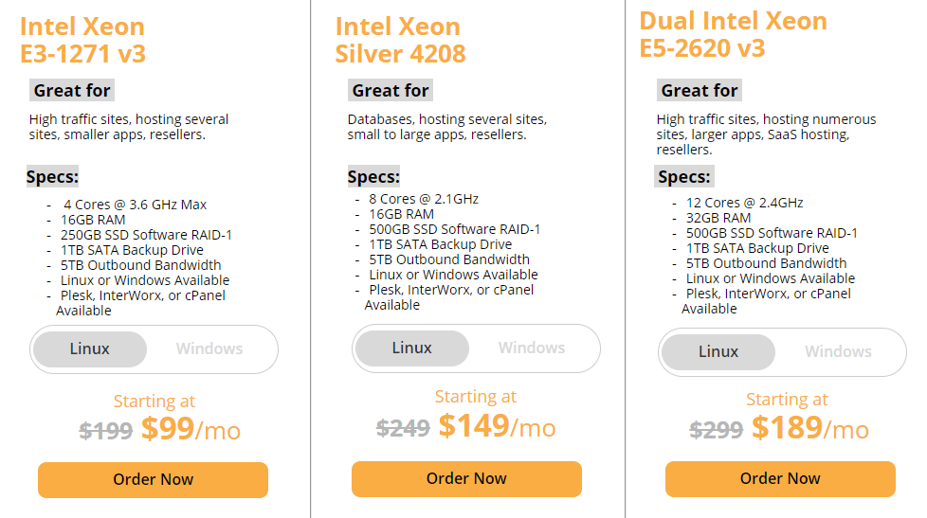This screenshot has height=518, width=927.
Task: Click Order Now for the $189/mo plan
Action: [780, 478]
